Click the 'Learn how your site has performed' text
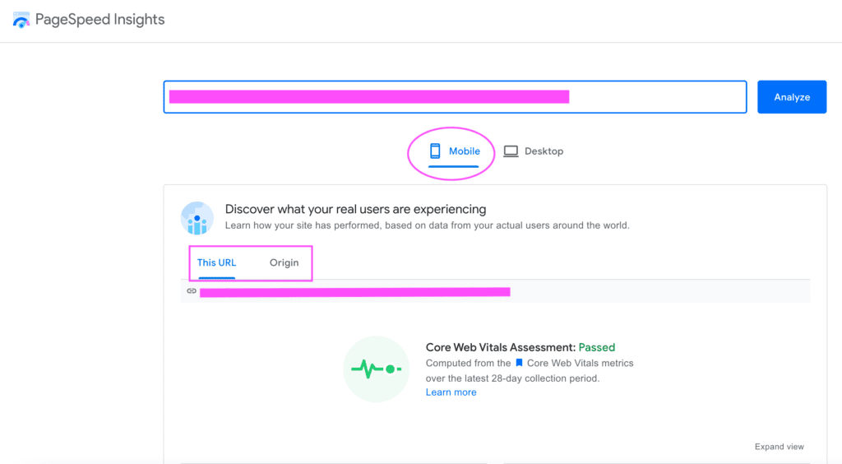The height and width of the screenshot is (464, 842). (427, 225)
